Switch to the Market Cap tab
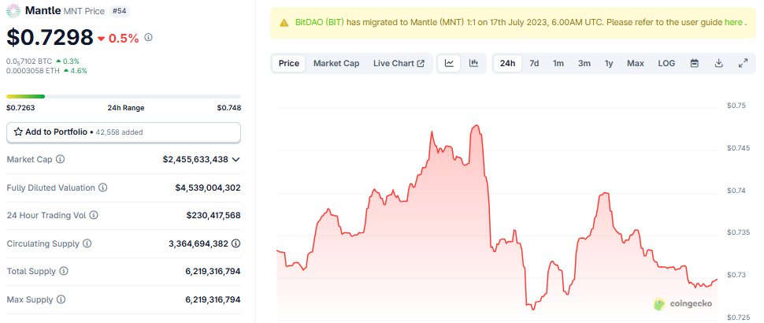This screenshot has width=764, height=323. pyautogui.click(x=336, y=63)
